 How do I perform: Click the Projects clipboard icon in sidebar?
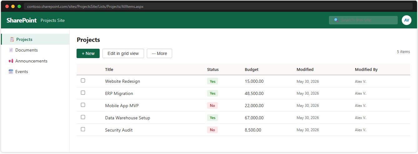tap(12, 39)
